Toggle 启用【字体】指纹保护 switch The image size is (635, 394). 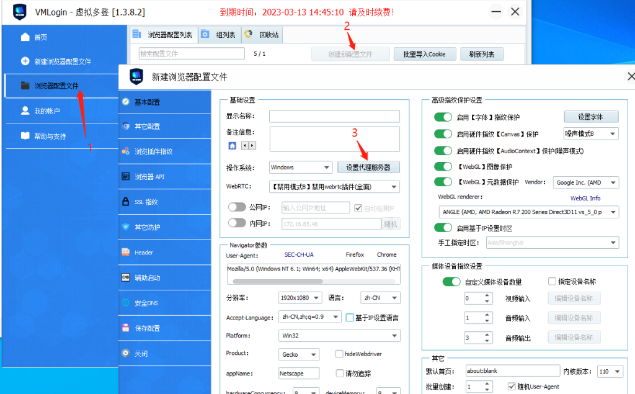tap(443, 117)
